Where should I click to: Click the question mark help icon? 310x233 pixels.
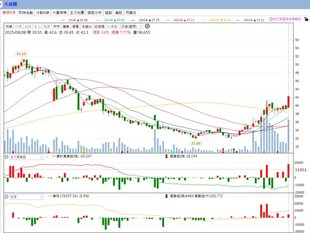(47, 157)
